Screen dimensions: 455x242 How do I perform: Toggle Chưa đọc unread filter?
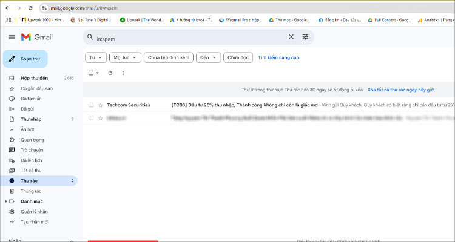[x=238, y=57]
